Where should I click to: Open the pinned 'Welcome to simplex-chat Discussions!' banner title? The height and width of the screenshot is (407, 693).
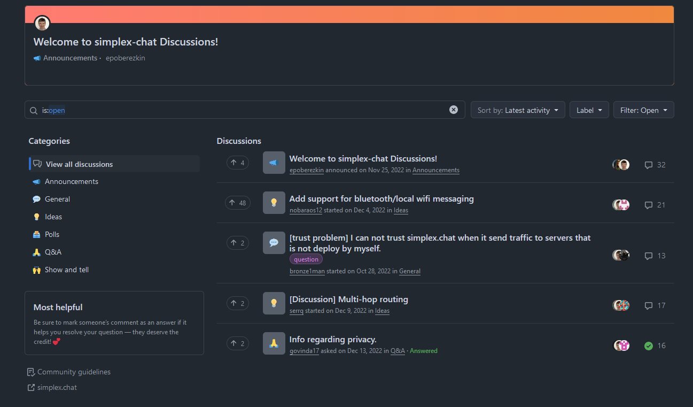(126, 42)
